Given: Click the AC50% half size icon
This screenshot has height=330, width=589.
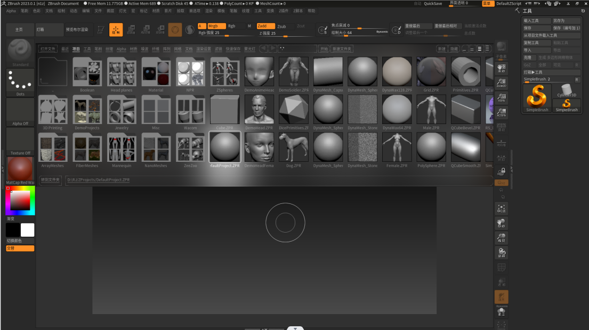Looking at the screenshot, I should pos(502,112).
